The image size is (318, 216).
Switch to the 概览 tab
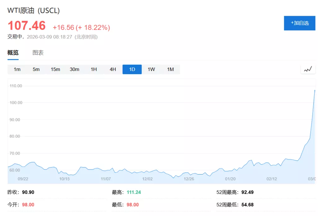(13, 53)
